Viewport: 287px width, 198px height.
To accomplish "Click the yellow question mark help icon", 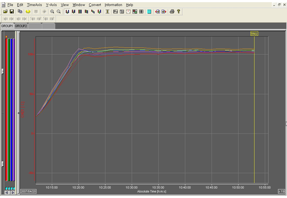I will coord(179,12).
